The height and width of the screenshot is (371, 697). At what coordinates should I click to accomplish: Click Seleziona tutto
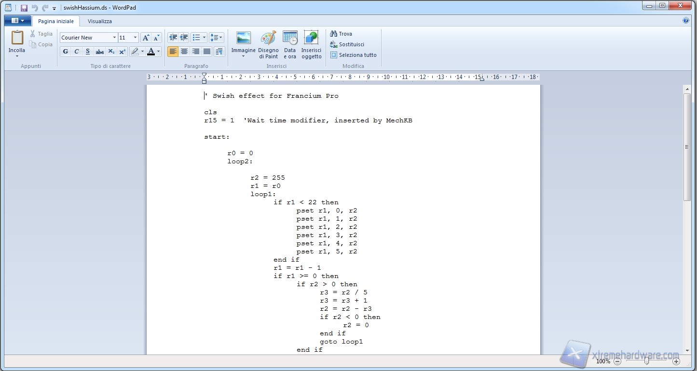tap(353, 55)
